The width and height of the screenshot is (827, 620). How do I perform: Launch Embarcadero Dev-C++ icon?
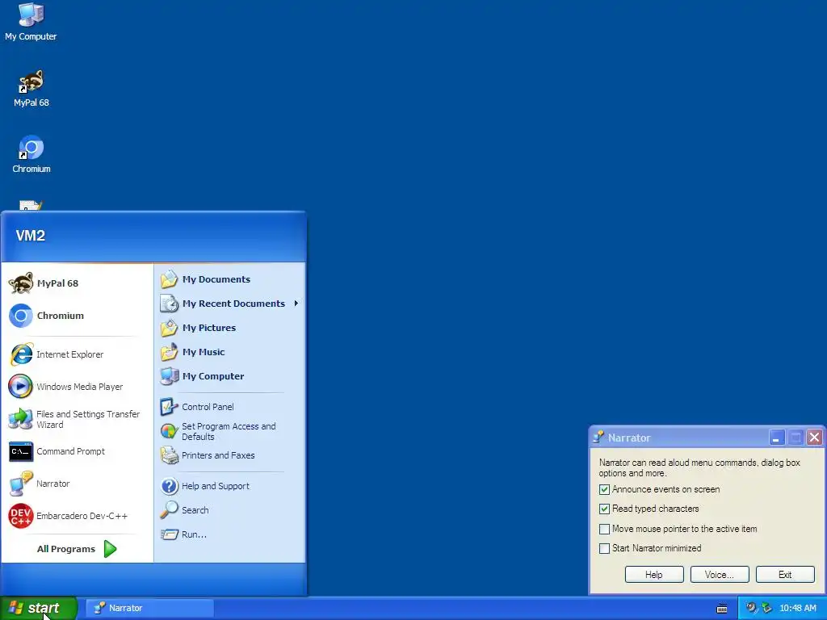click(21, 516)
